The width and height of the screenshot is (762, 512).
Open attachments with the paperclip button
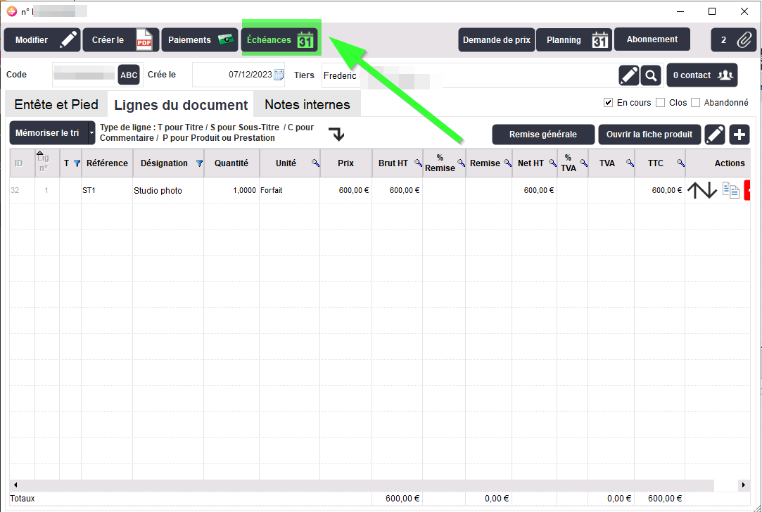point(734,40)
